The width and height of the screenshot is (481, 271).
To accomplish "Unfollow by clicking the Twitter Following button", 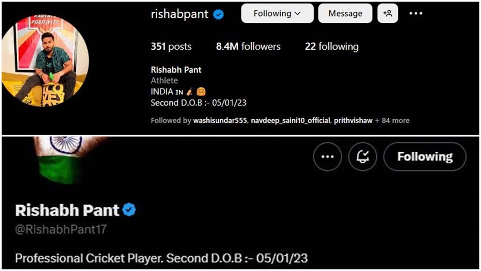I will tap(424, 157).
